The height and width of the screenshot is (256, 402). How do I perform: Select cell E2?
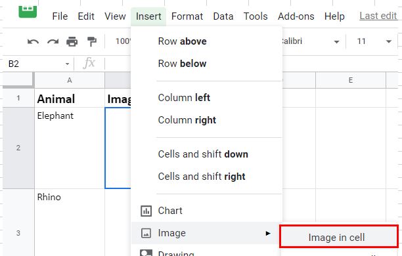click(x=351, y=148)
